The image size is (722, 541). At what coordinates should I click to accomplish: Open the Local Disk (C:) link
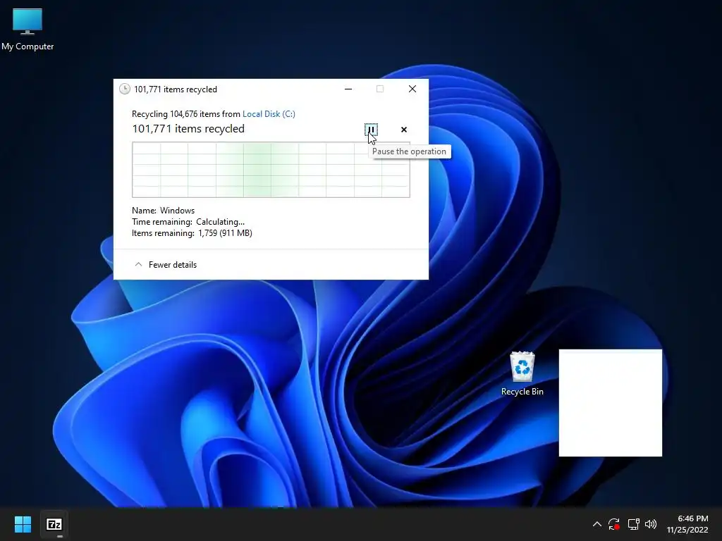(x=269, y=114)
